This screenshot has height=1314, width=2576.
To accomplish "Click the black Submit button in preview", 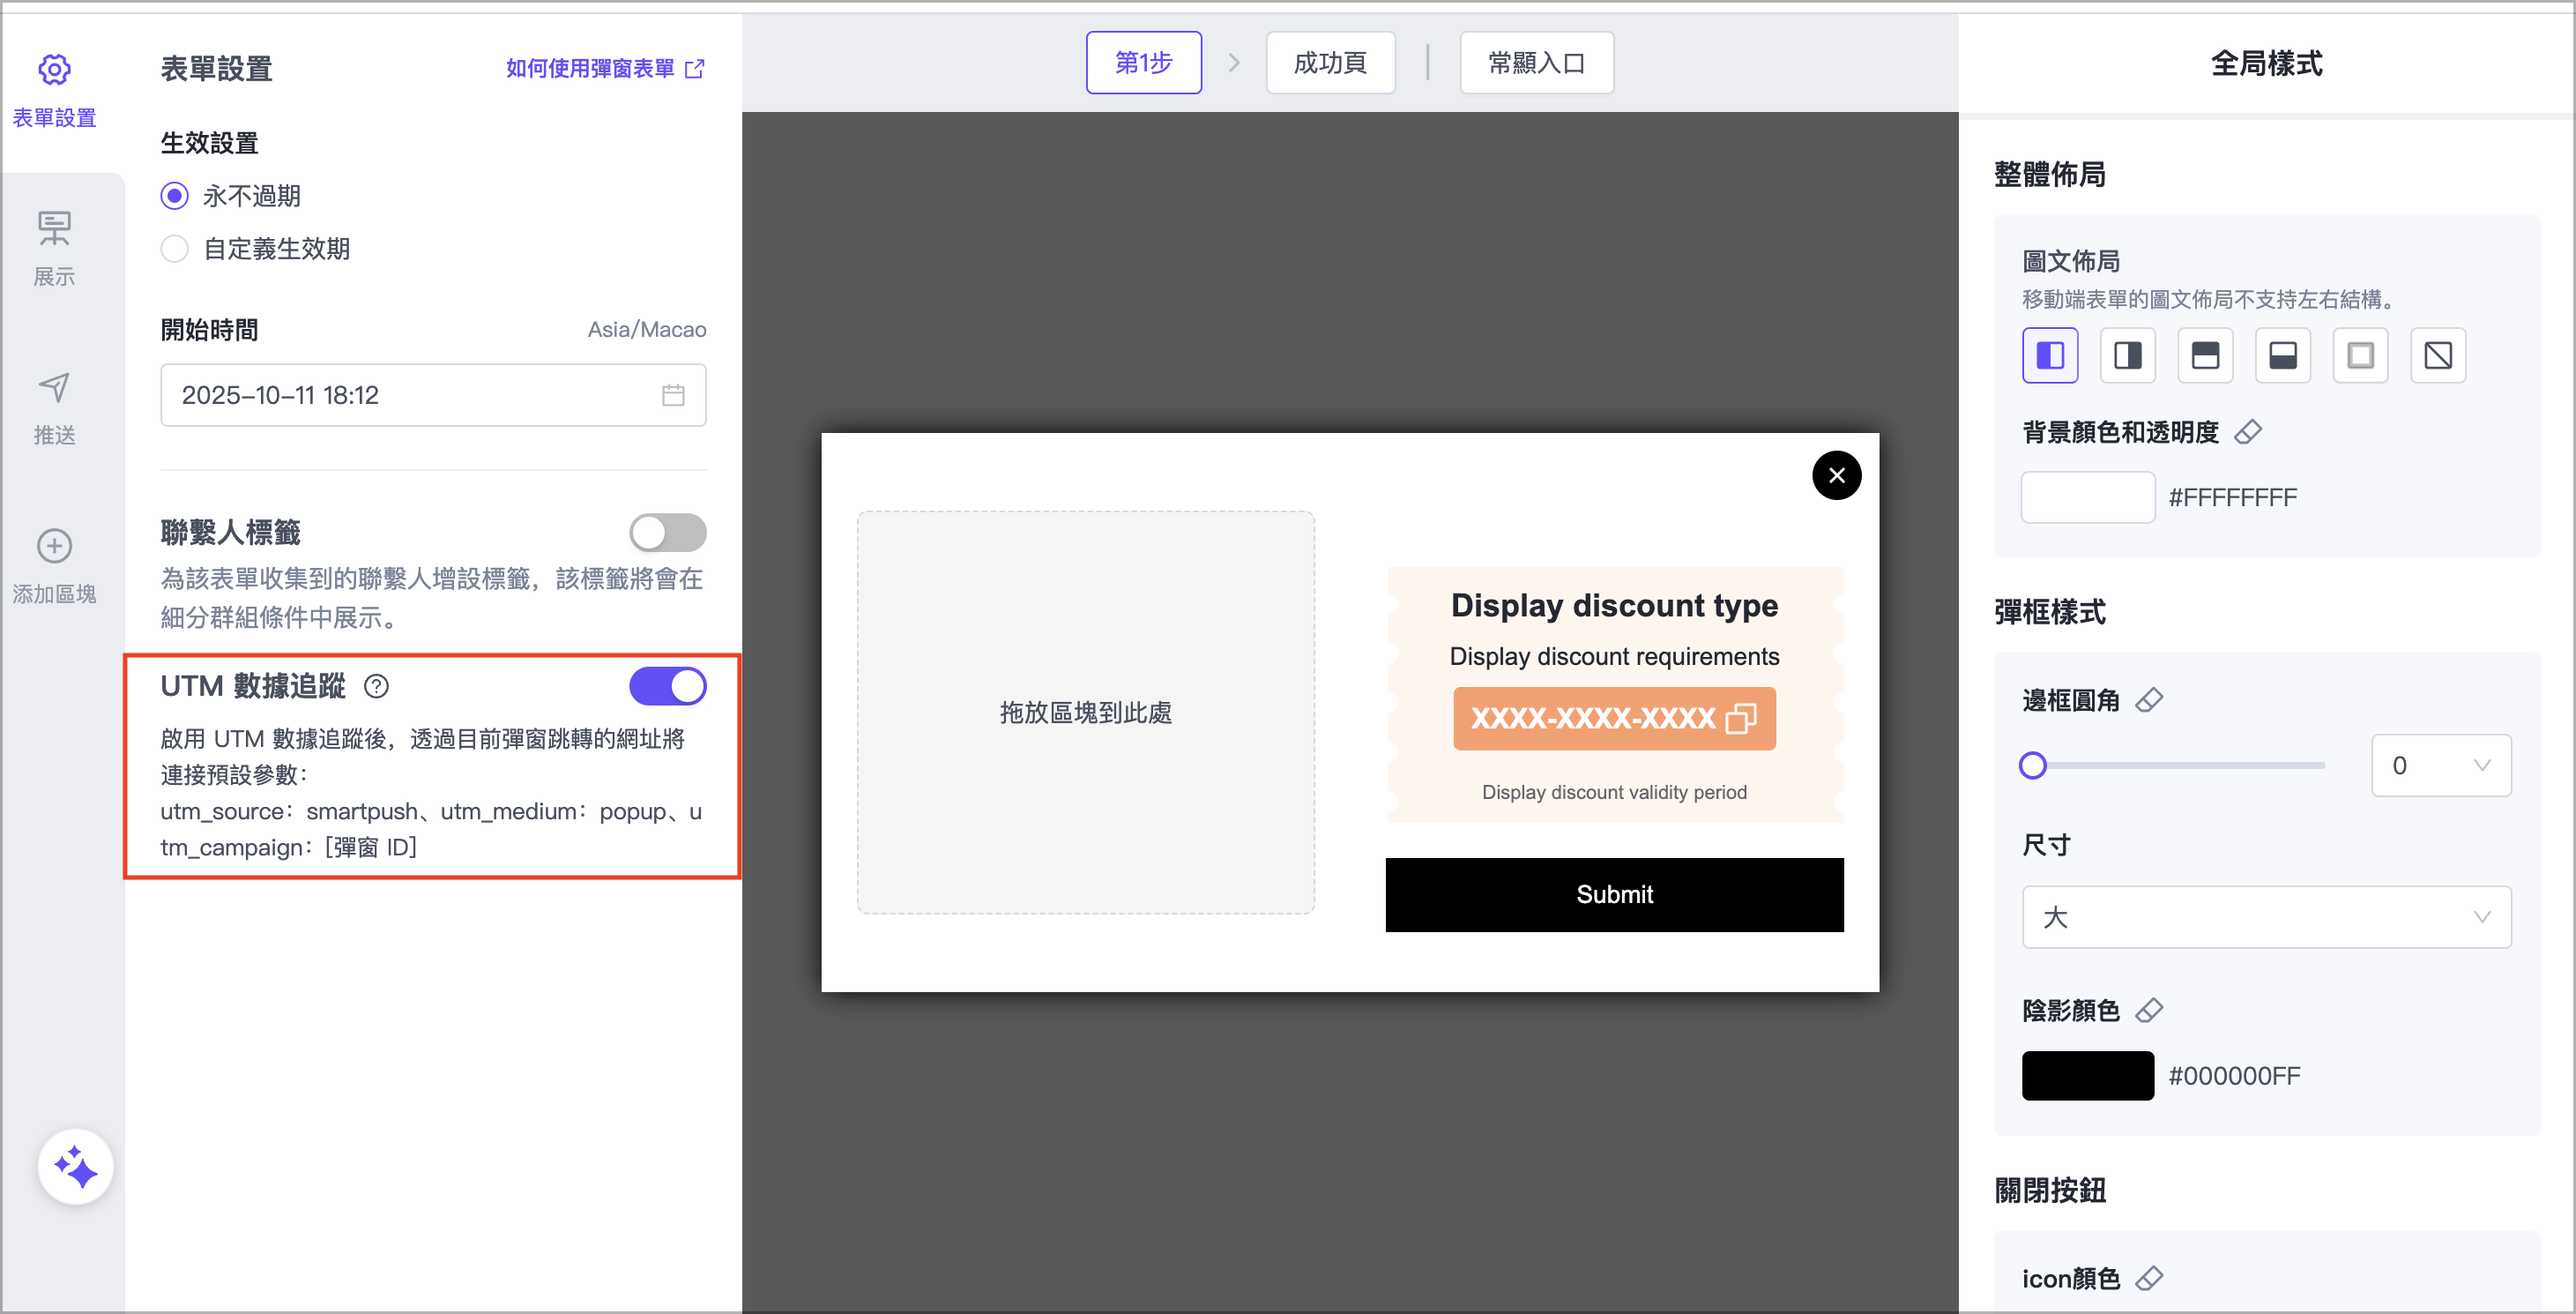I will pyautogui.click(x=1613, y=894).
